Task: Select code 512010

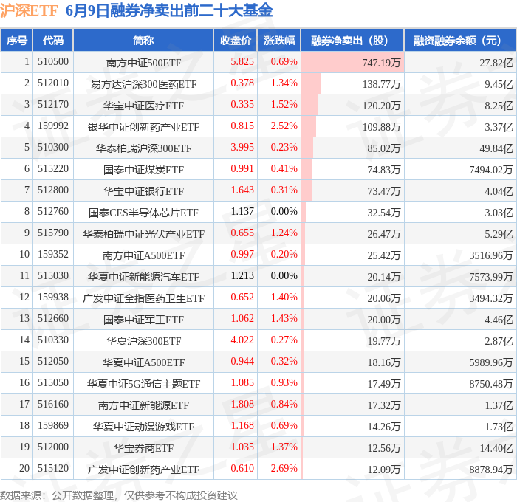Action: [x=53, y=83]
